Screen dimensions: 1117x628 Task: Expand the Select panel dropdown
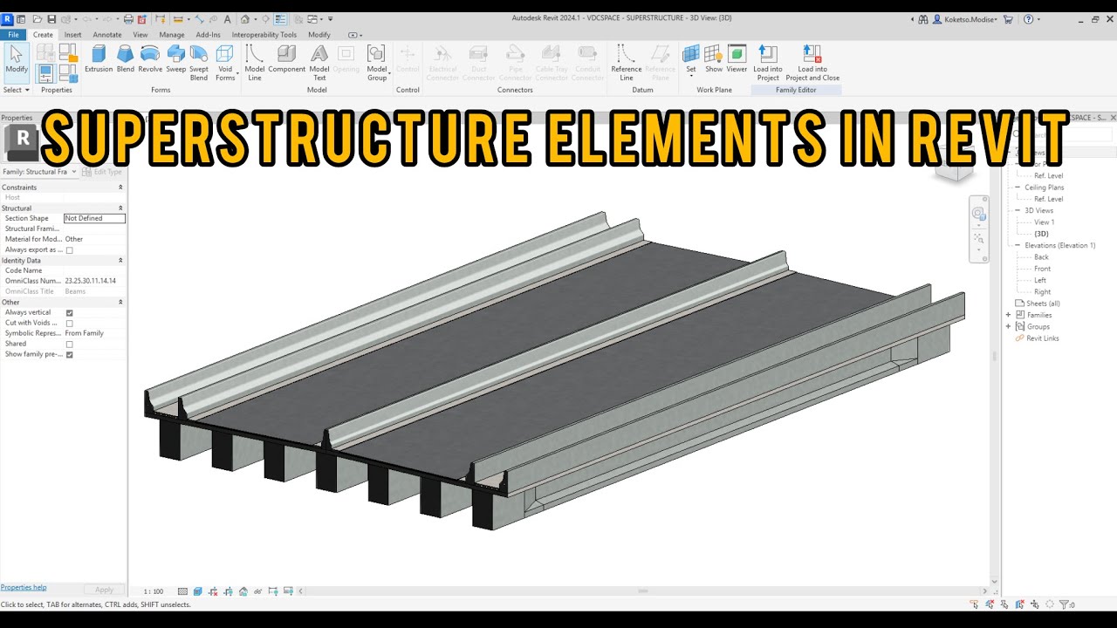point(17,90)
